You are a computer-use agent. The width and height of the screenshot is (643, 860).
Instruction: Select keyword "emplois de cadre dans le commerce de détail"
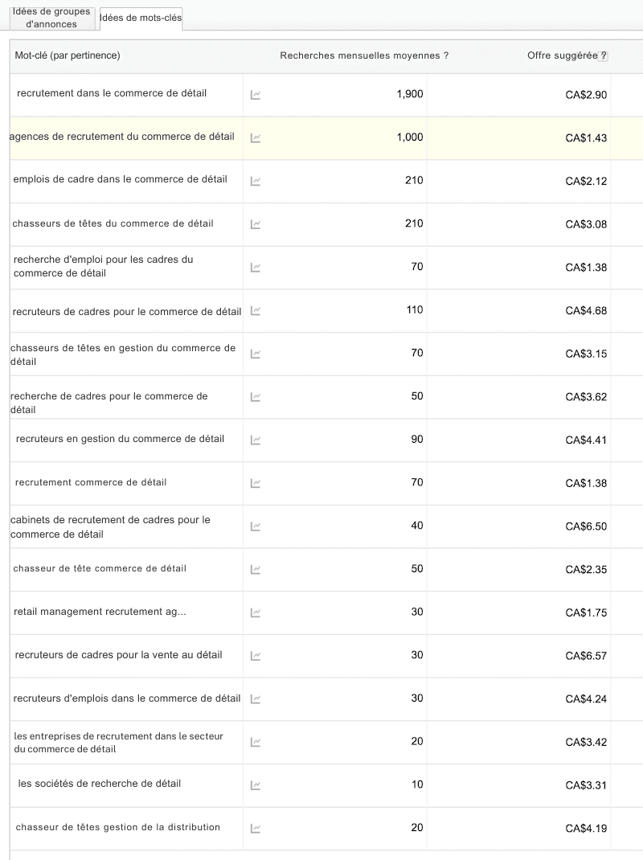(121, 180)
